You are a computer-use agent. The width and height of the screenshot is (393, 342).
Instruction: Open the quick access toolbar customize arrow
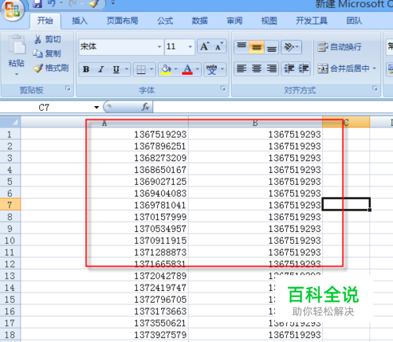coord(113,3)
